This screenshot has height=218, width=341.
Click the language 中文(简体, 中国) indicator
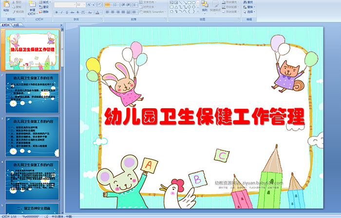(62, 217)
